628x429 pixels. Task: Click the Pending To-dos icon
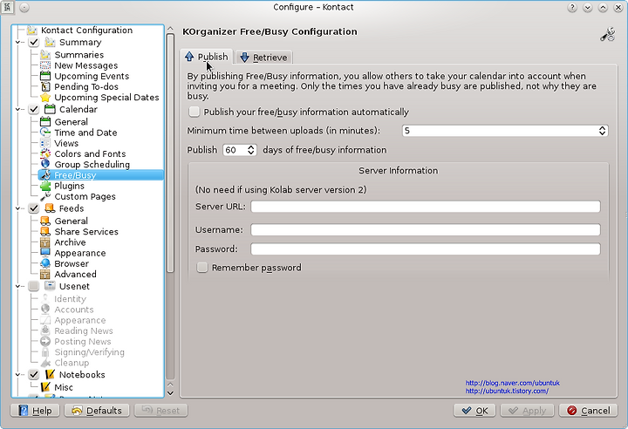(x=45, y=86)
